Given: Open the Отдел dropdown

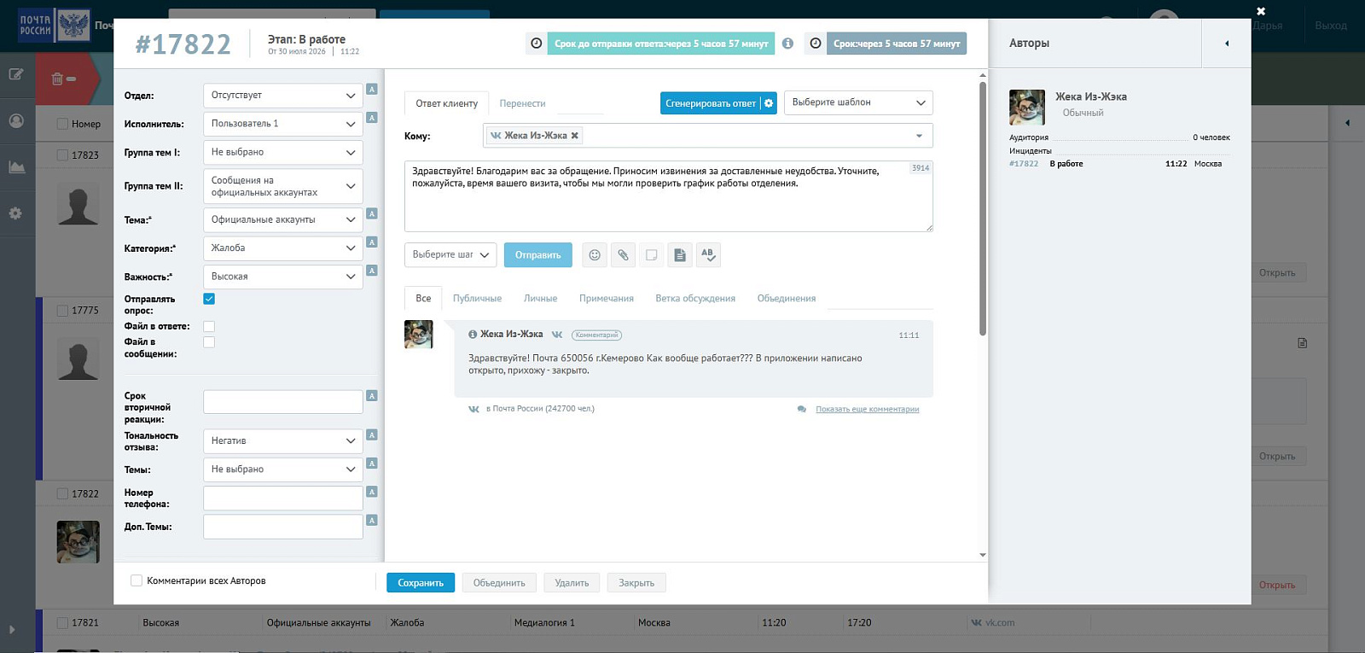Looking at the screenshot, I should [x=283, y=96].
